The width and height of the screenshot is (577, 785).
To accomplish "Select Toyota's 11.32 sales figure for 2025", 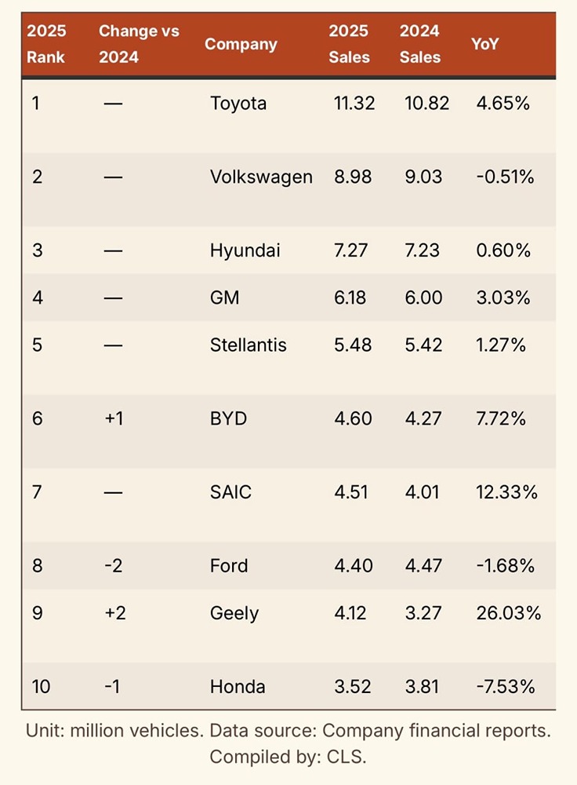I will (354, 103).
